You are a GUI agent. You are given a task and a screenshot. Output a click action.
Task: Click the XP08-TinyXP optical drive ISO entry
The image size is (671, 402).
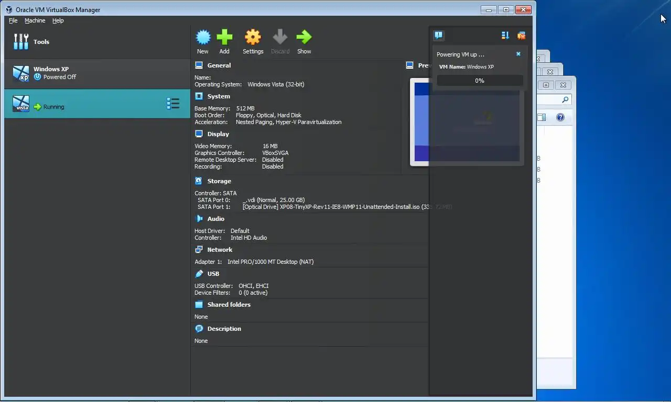(347, 207)
